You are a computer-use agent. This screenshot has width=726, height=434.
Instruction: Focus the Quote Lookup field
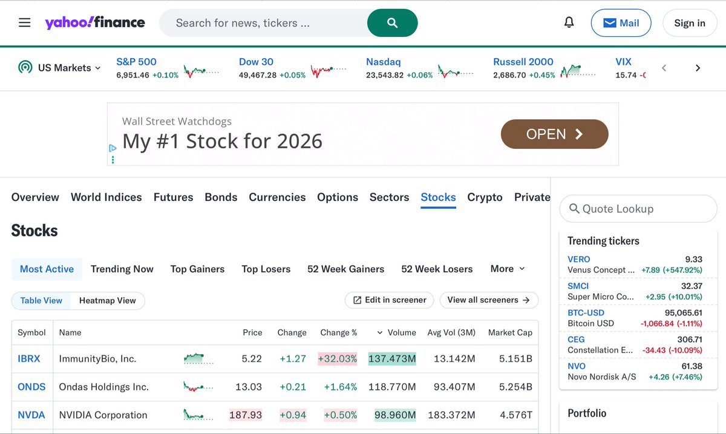click(x=638, y=209)
